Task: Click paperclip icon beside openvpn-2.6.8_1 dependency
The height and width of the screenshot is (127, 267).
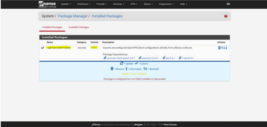Action: (140, 58)
